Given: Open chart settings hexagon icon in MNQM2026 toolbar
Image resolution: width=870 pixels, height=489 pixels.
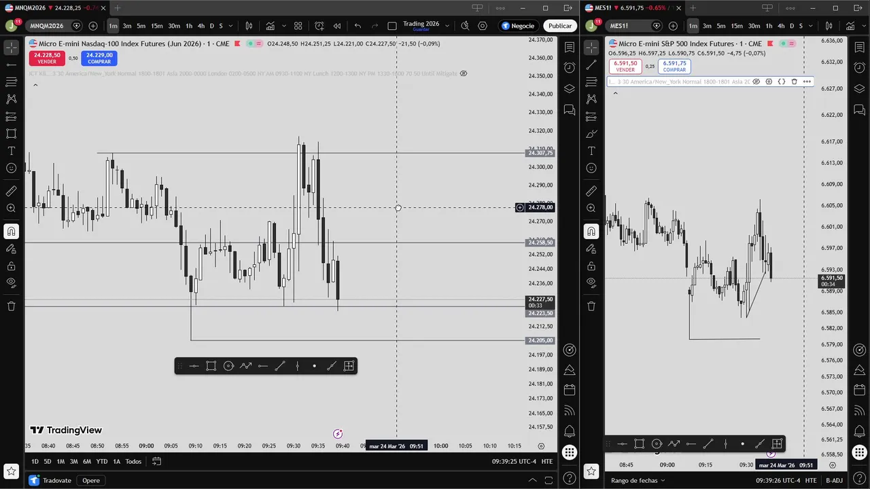Looking at the screenshot, I should (x=483, y=26).
